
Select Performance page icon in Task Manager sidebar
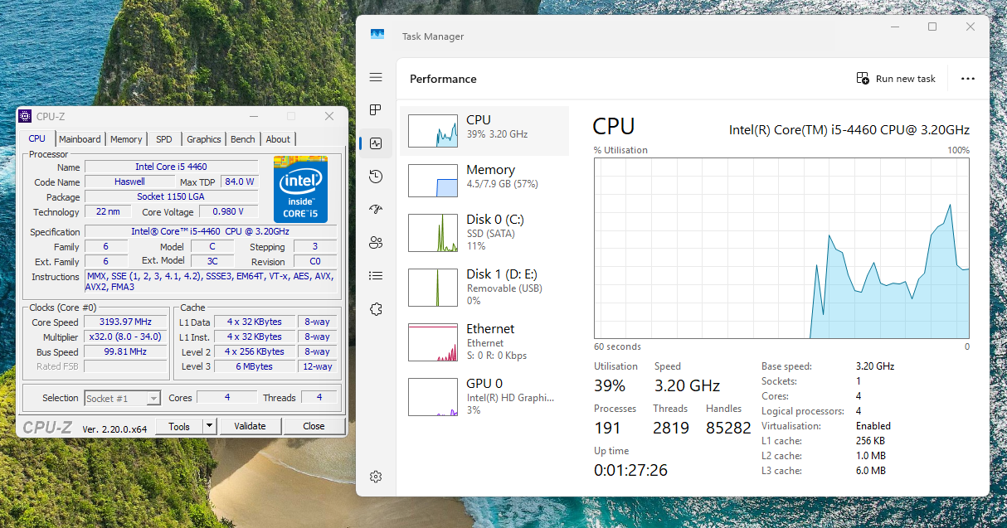376,143
